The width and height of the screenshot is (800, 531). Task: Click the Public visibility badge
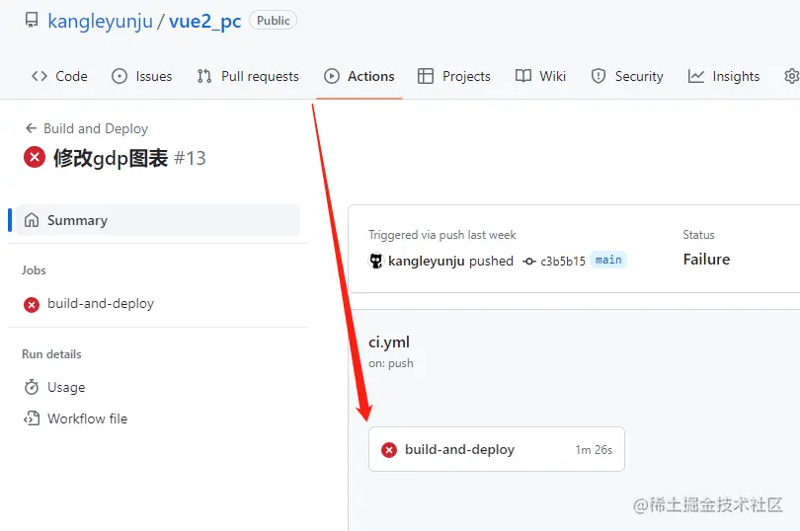click(x=273, y=21)
